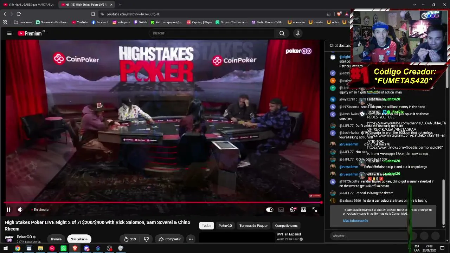Image resolution: width=450 pixels, height=253 pixels.
Task: Open the penales bookmark
Action: click(x=316, y=22)
